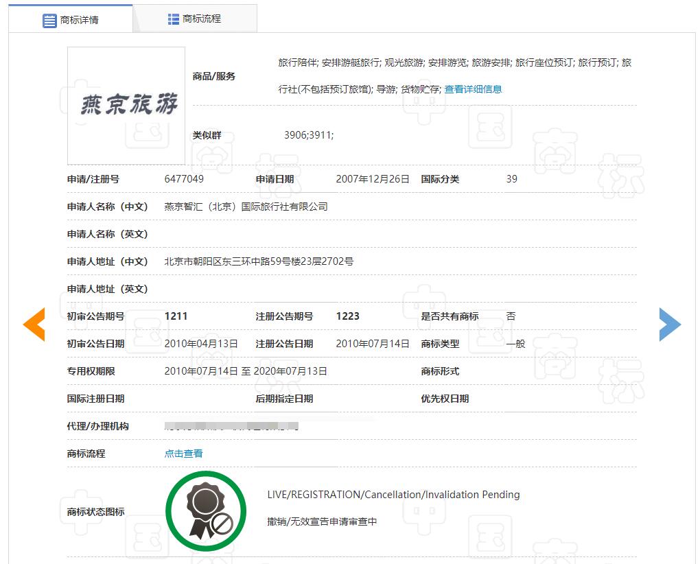Click the 国际注册日期 label
Screen dimensions: 700x564
pos(95,399)
